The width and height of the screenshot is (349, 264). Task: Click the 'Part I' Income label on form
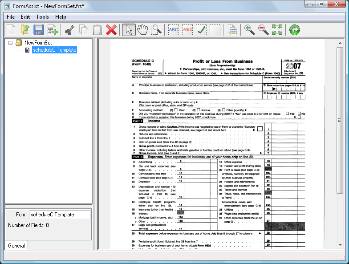137,121
